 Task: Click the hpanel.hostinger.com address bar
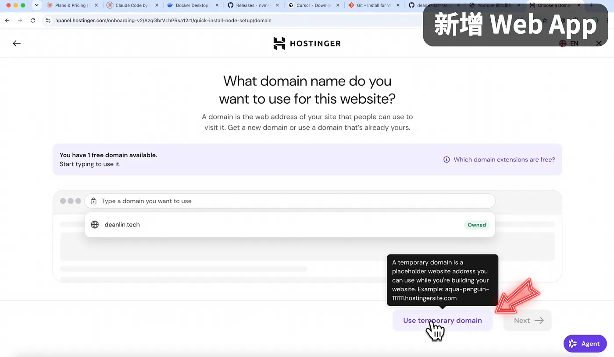[163, 21]
